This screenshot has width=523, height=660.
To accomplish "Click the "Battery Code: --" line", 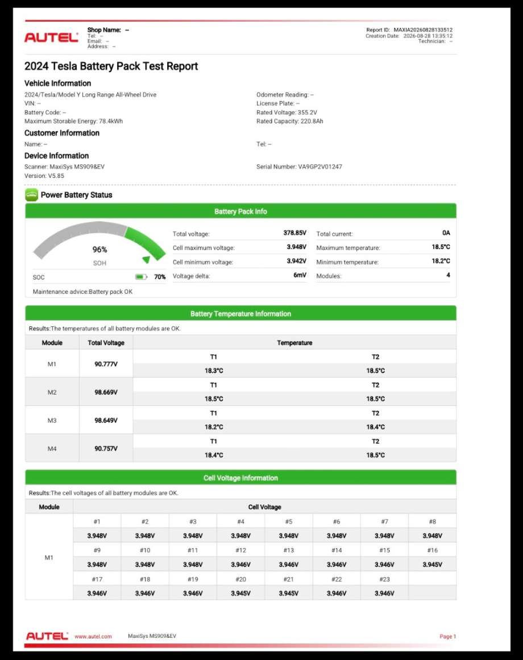I will (x=45, y=113).
